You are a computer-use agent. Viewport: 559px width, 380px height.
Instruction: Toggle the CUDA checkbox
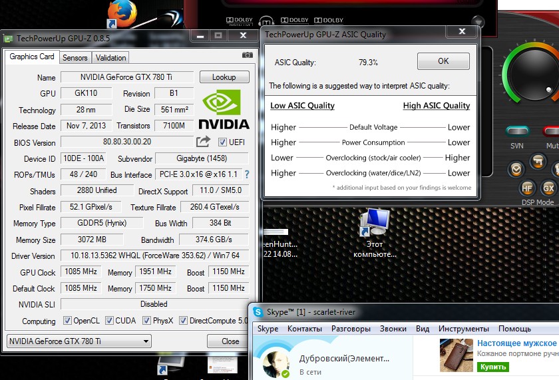[x=110, y=321]
